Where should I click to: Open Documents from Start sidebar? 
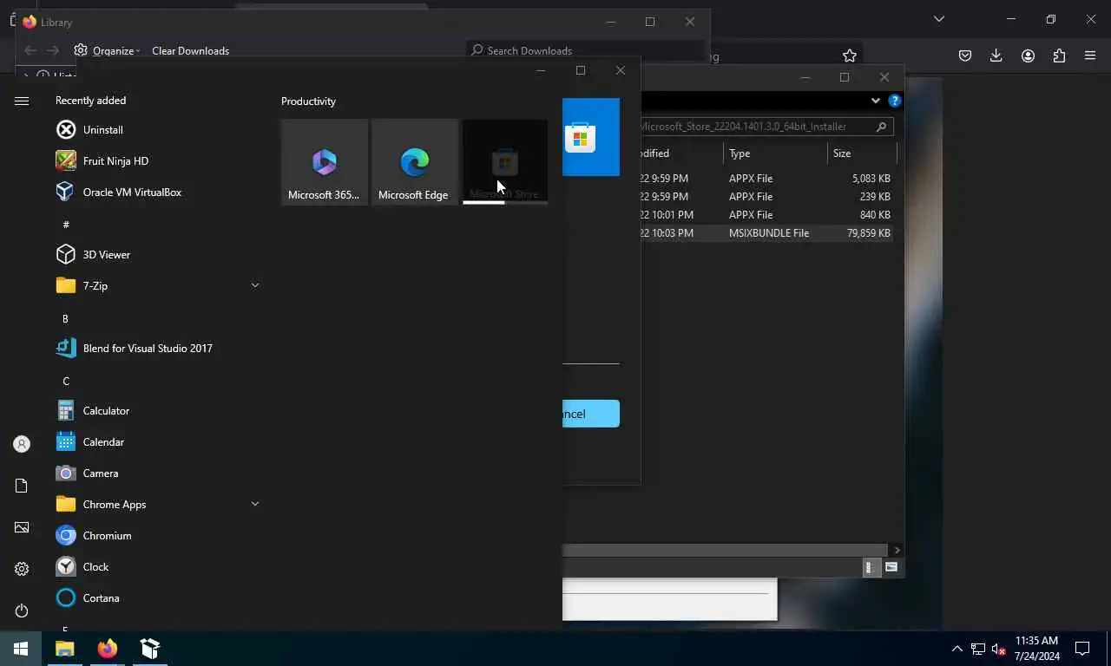click(x=22, y=486)
